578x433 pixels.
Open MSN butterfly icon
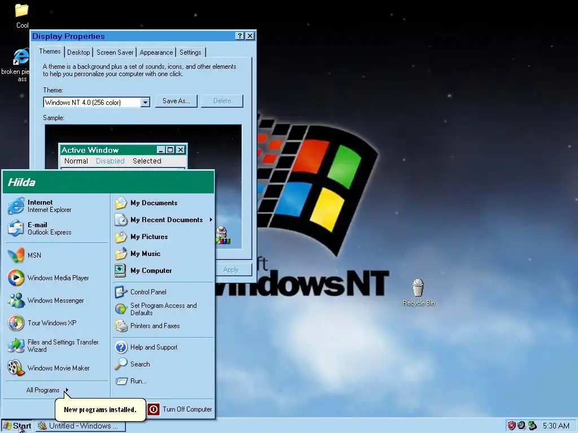click(x=16, y=255)
